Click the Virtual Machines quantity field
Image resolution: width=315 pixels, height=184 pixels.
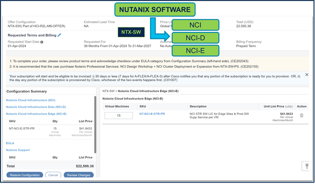(x=119, y=115)
